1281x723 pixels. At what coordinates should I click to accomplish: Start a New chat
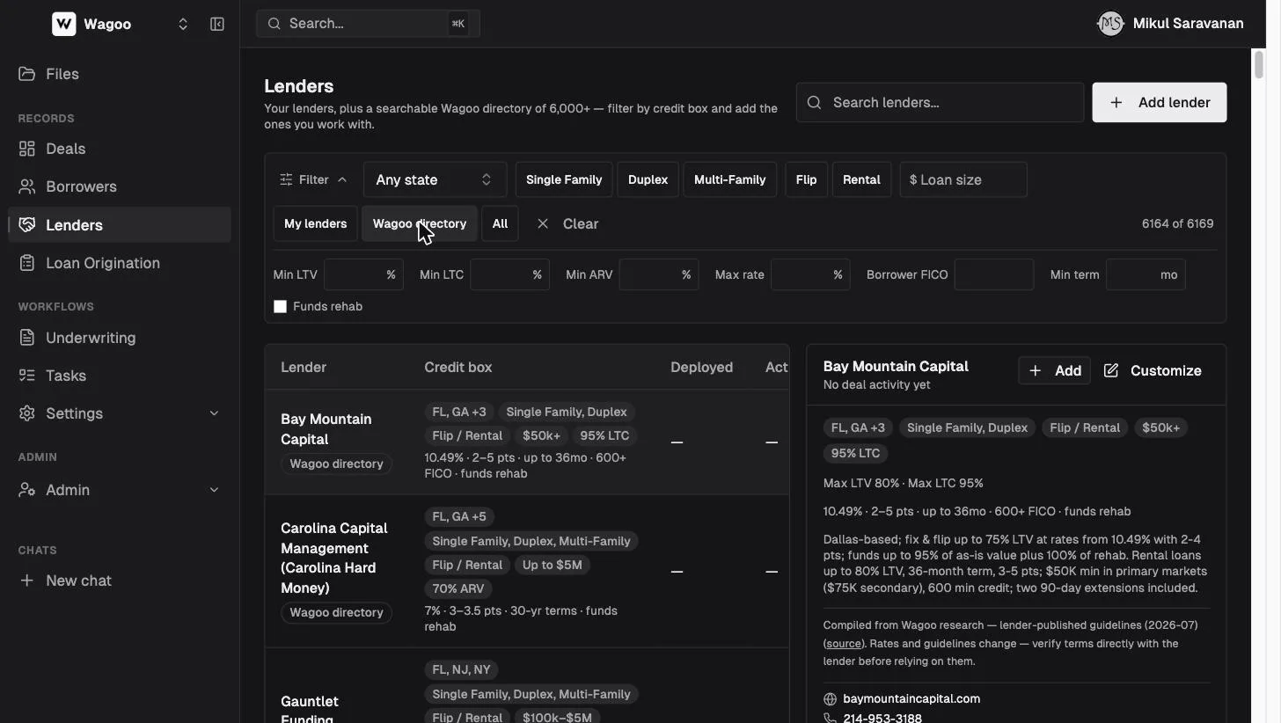click(x=120, y=581)
